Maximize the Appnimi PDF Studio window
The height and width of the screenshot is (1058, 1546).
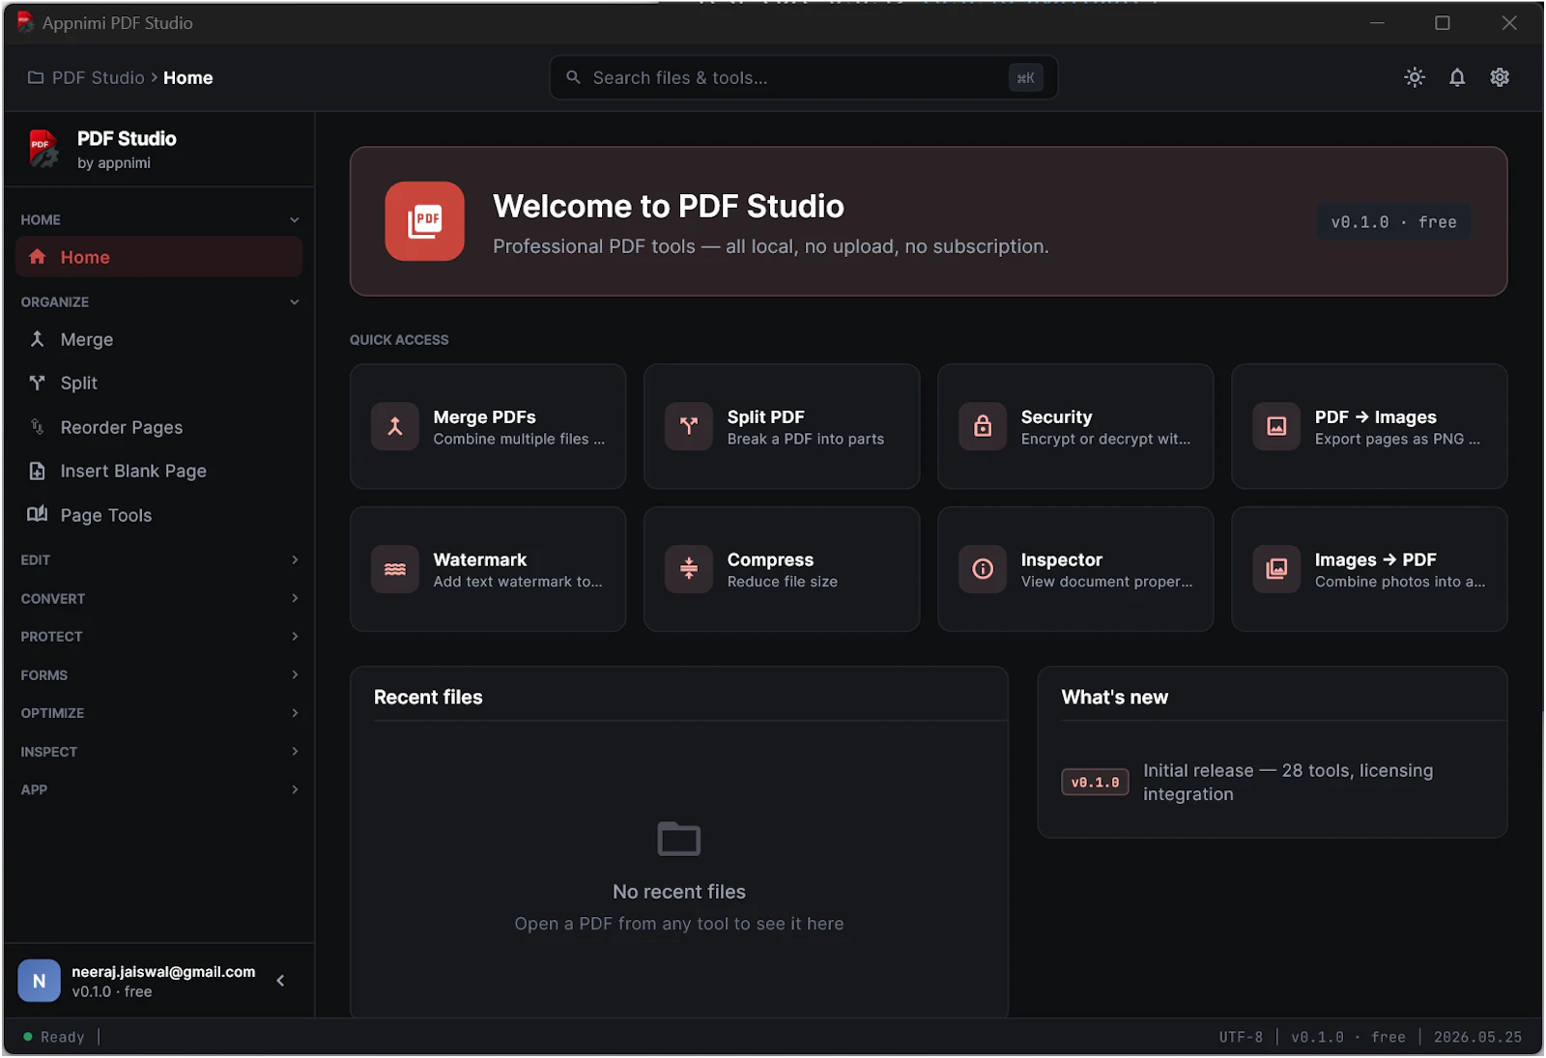tap(1442, 22)
